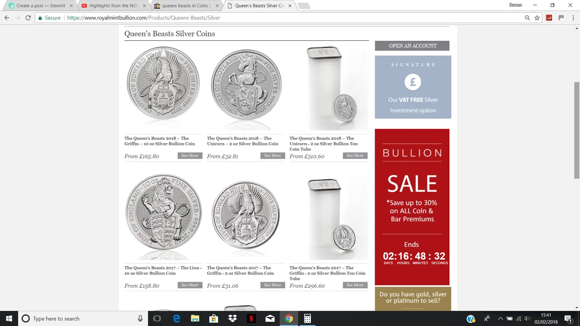Open Microsoft Store taskbar icon
This screenshot has width=580, height=326.
coord(213,318)
